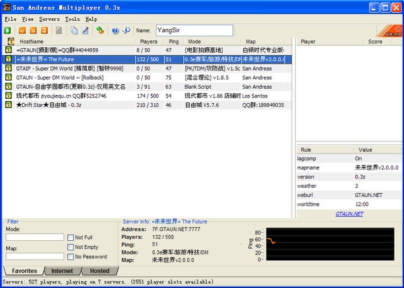Click the Name field containing YangSir
This screenshot has width=404, height=288.
pyautogui.click(x=195, y=30)
